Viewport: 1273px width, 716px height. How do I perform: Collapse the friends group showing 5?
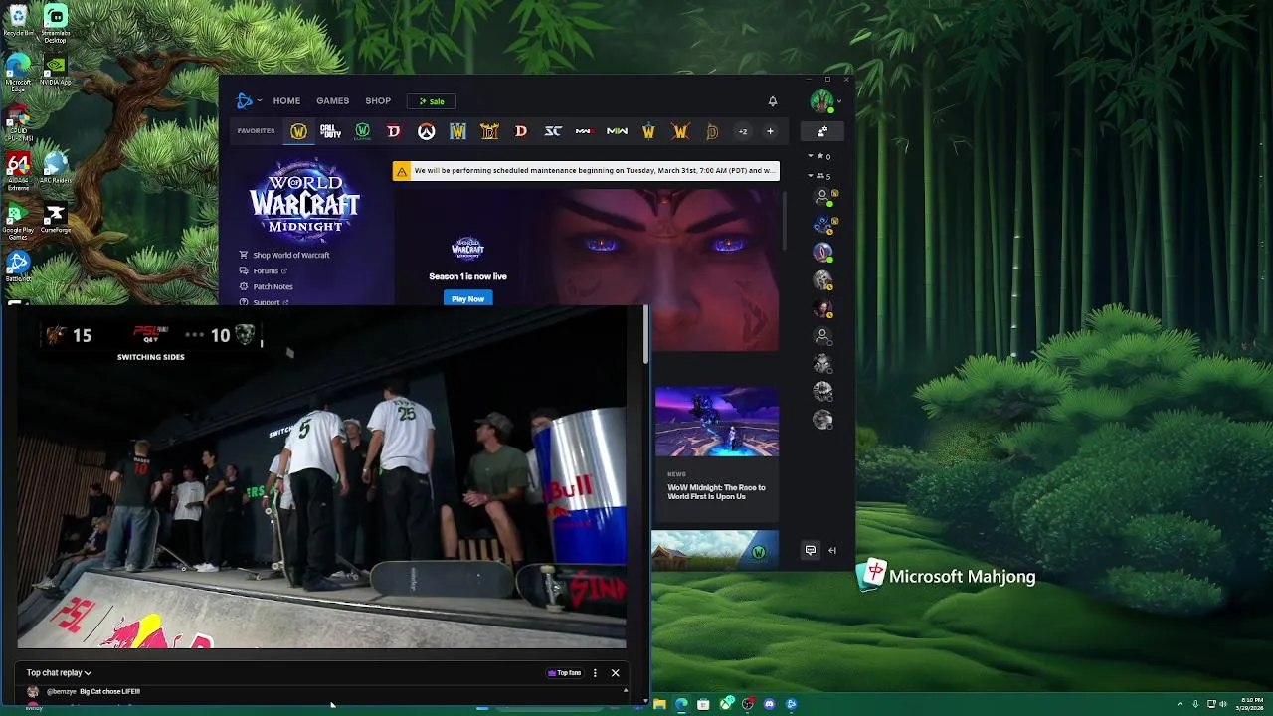click(820, 176)
